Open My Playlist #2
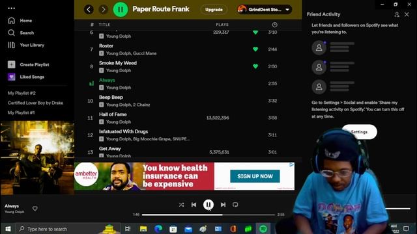 22,93
